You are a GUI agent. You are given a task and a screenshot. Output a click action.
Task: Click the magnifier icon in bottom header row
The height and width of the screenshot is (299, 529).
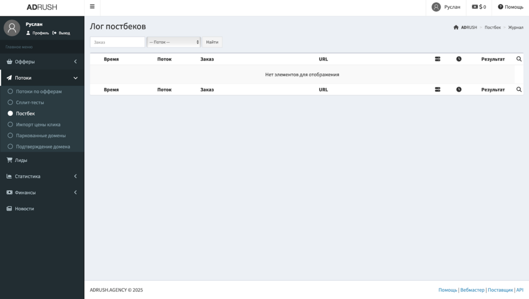519,90
